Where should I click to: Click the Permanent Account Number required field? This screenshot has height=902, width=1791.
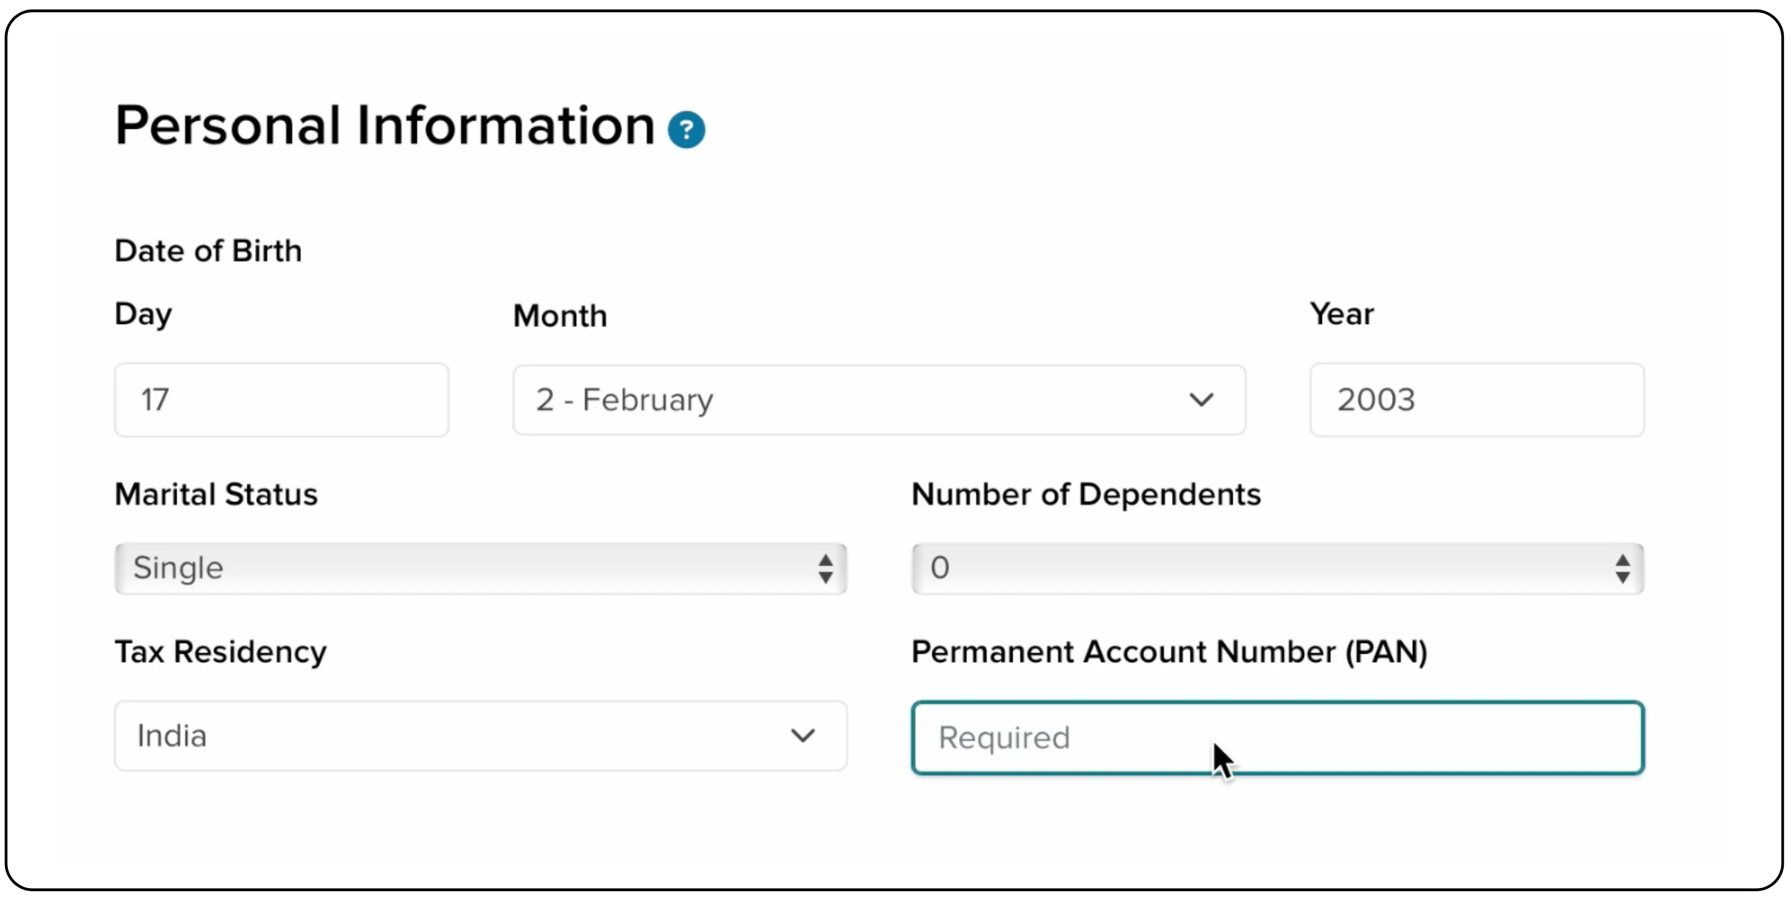[1277, 738]
